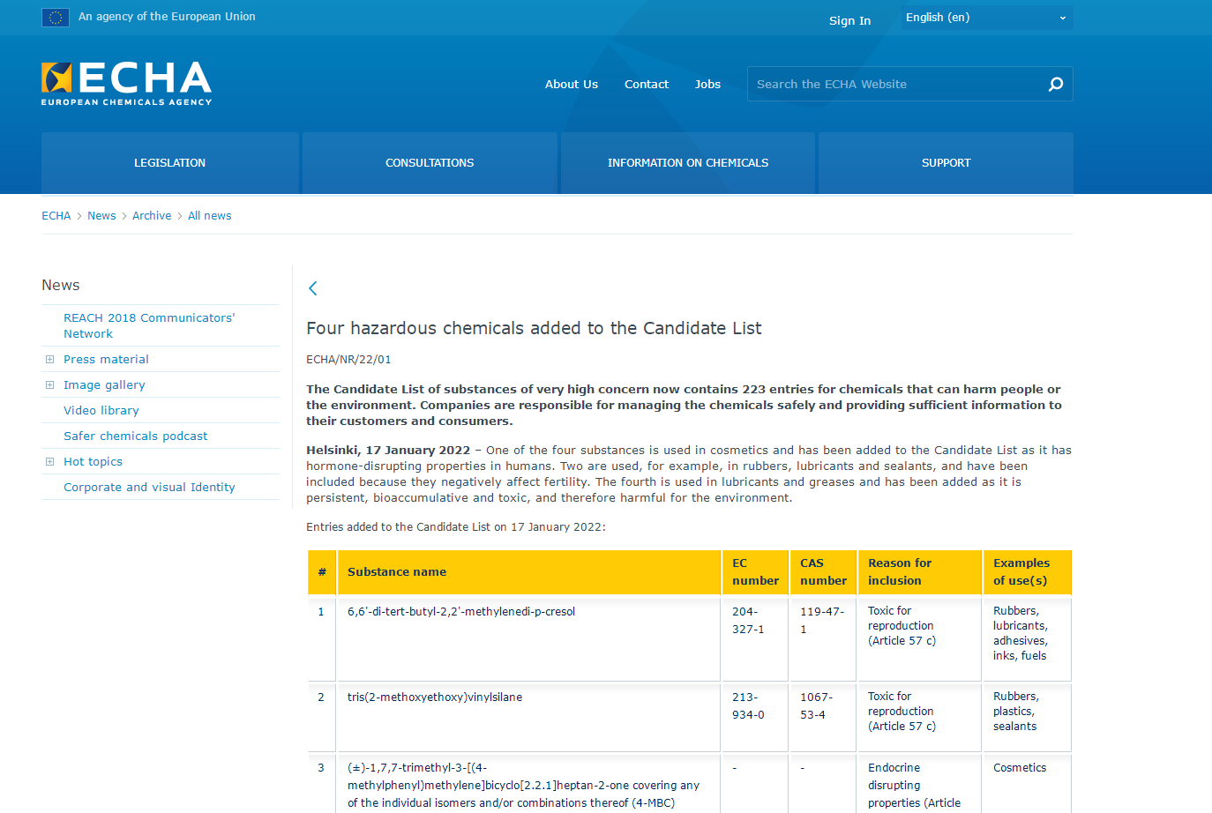This screenshot has width=1212, height=813.
Task: Click the article title about Candidate List
Action: click(x=534, y=328)
